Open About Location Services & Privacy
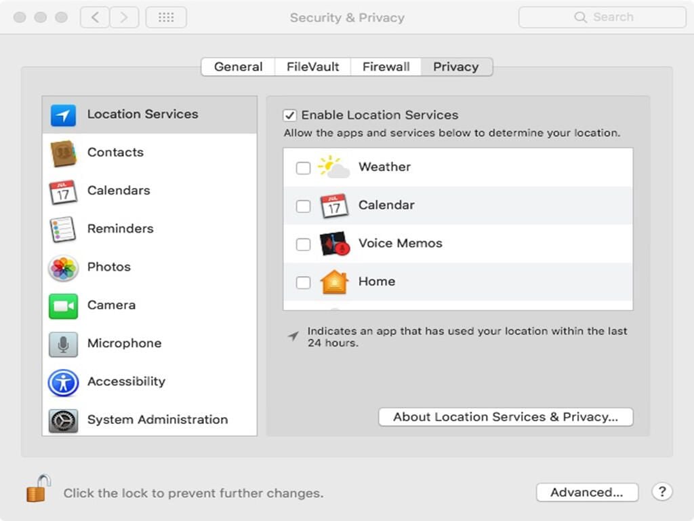This screenshot has width=694, height=521. (x=506, y=417)
